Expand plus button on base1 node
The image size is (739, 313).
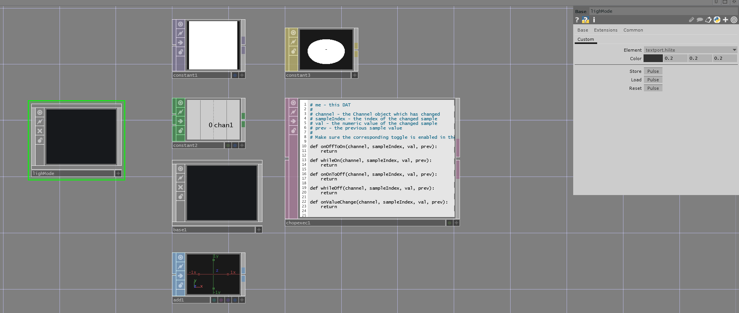pyautogui.click(x=259, y=230)
